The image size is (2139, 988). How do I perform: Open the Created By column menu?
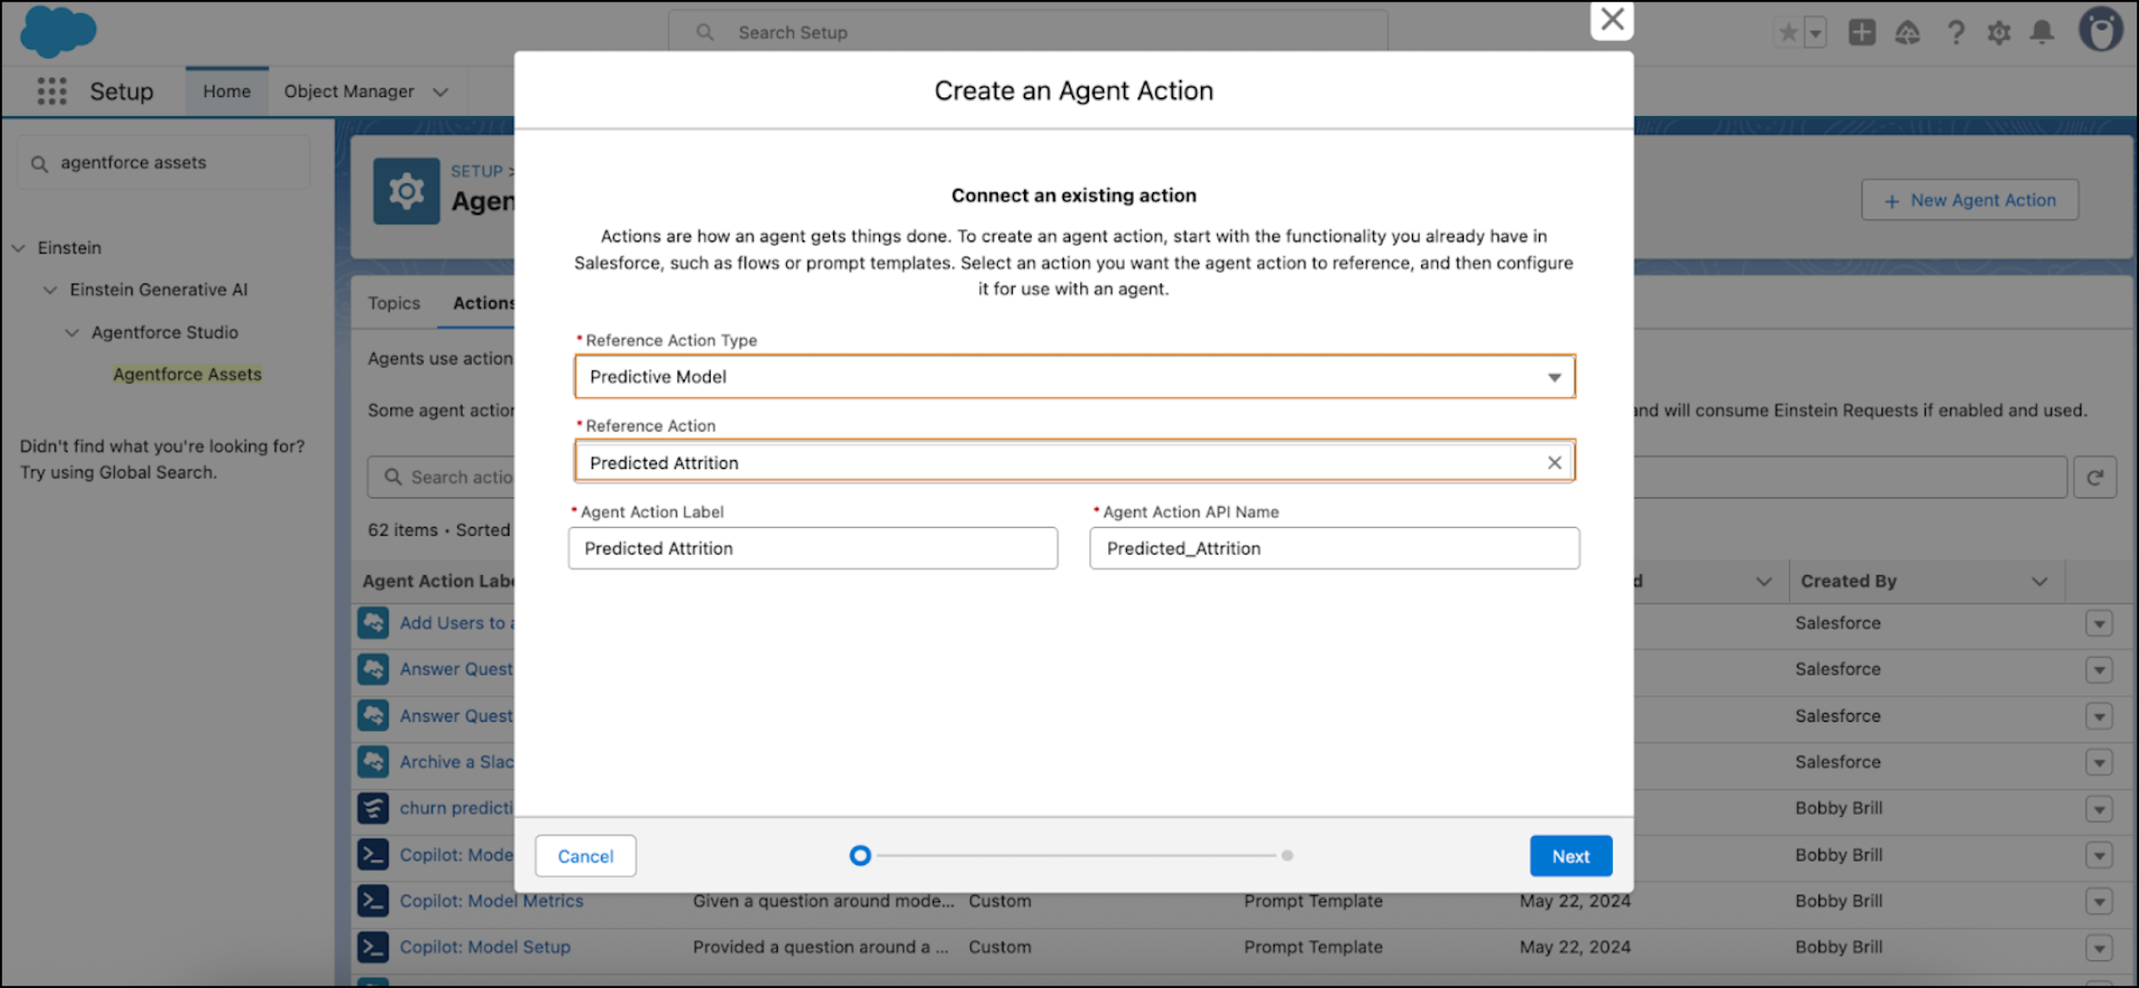pyautogui.click(x=2039, y=582)
